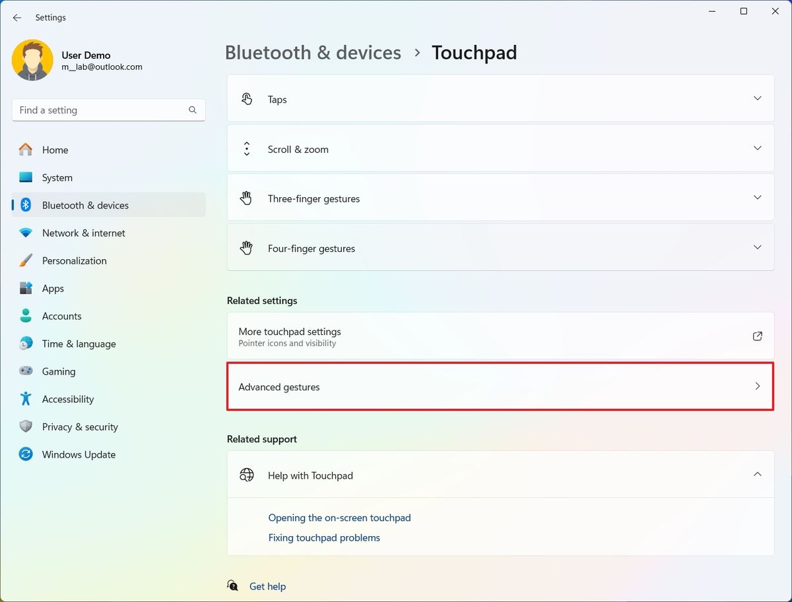
Task: Click Bluetooth & devices in the breadcrumb
Action: coord(313,52)
